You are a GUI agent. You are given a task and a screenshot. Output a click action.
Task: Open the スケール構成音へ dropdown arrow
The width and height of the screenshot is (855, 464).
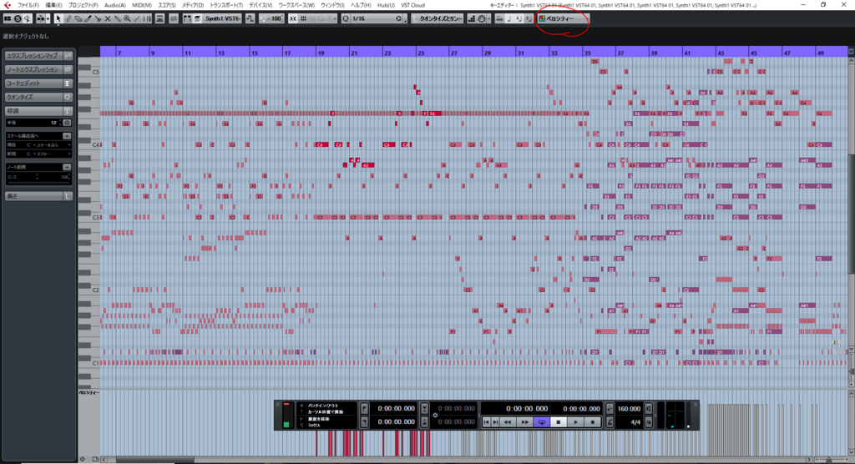(x=67, y=136)
